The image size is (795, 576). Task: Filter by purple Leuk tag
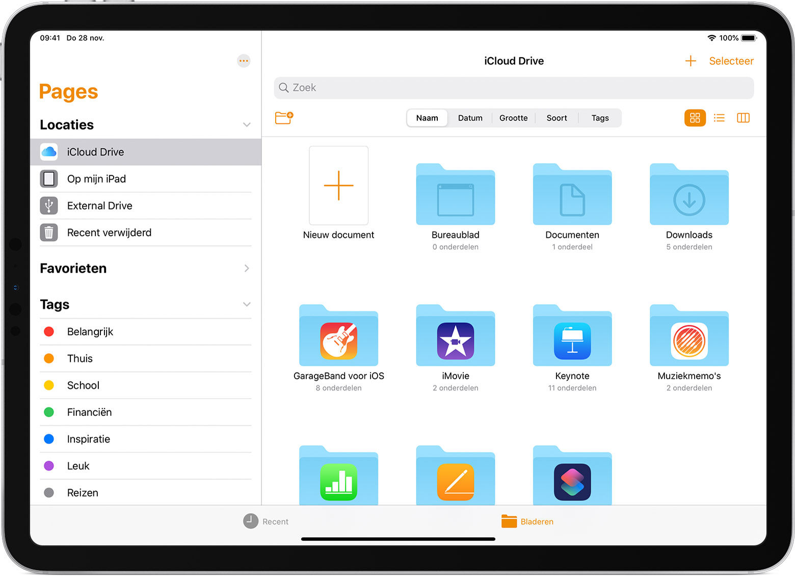pyautogui.click(x=146, y=466)
